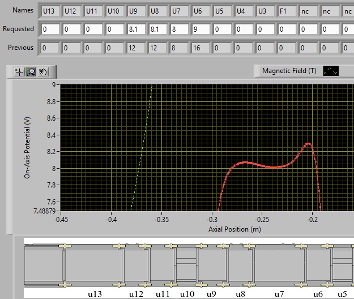This screenshot has width=354, height=299.
Task: Edit Requested value 8.1 for U8
Action: (x=158, y=29)
